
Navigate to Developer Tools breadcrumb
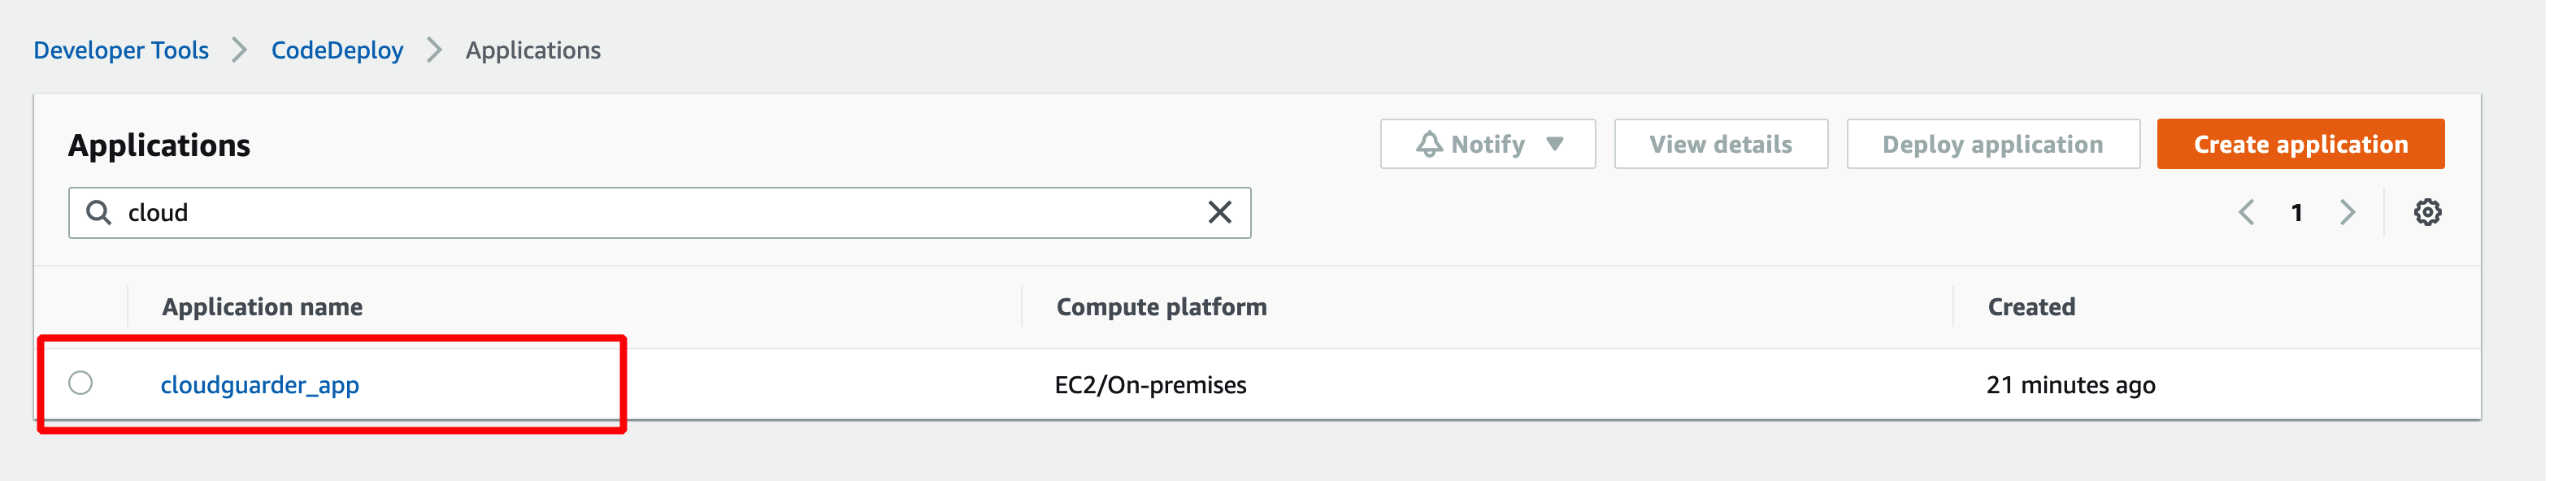[x=121, y=50]
